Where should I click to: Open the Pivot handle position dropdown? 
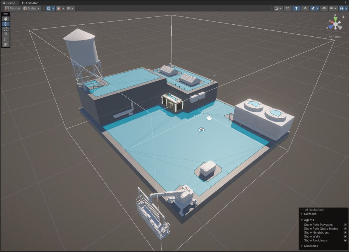[13, 8]
